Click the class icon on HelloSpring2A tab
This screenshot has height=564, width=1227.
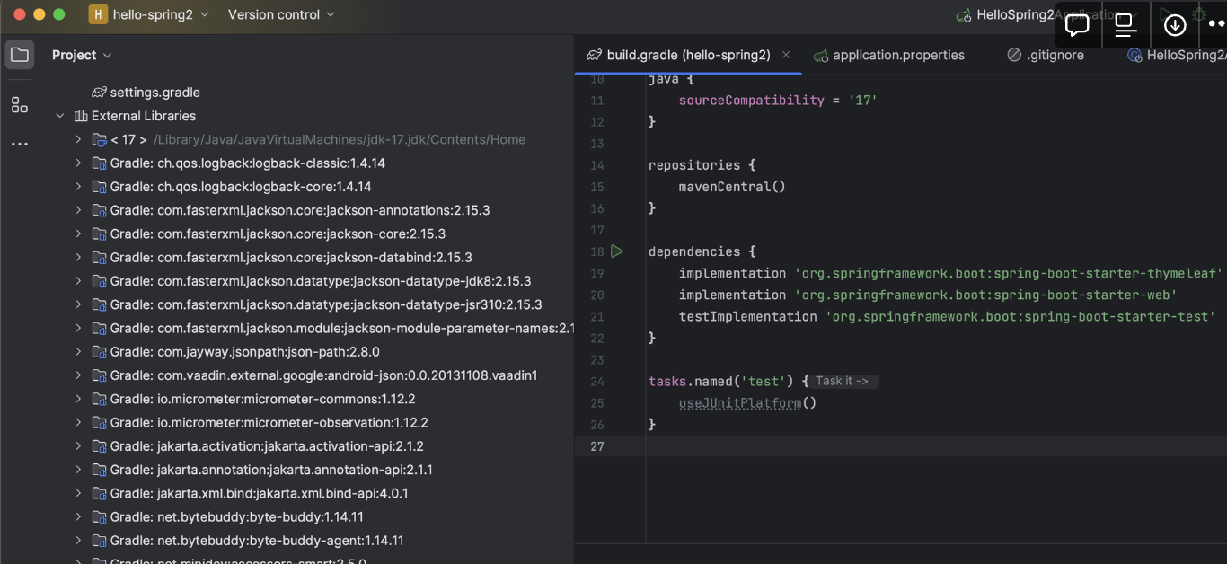(x=1134, y=55)
